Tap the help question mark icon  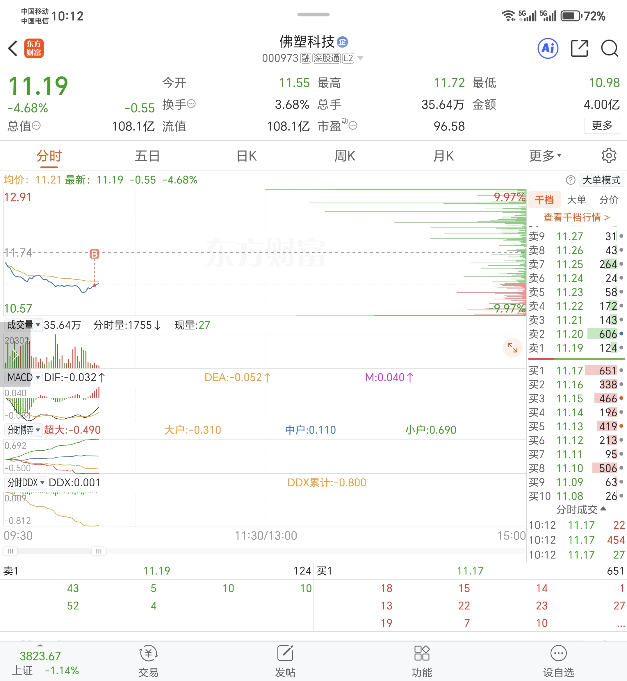570,180
